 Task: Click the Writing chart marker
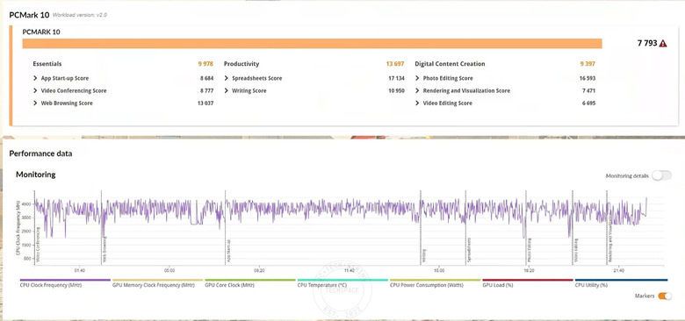[424, 256]
